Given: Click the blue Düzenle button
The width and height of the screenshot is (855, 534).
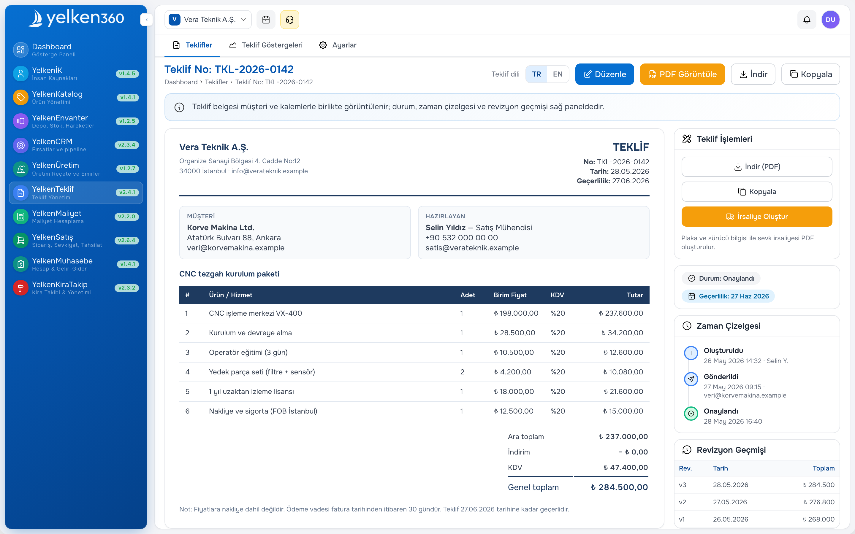Looking at the screenshot, I should point(604,74).
